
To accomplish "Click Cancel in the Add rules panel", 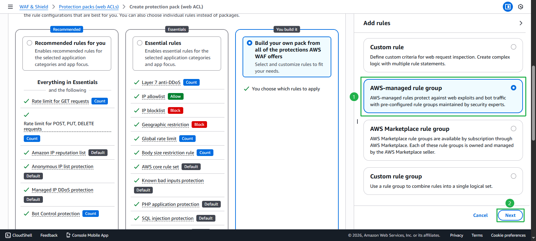I will coord(480,215).
